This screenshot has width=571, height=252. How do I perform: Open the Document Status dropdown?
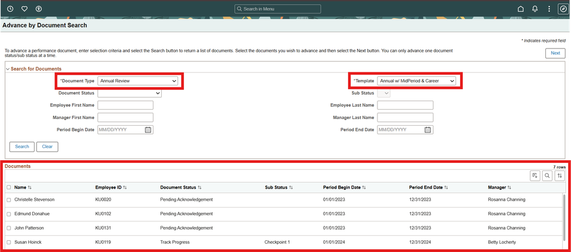pyautogui.click(x=129, y=93)
